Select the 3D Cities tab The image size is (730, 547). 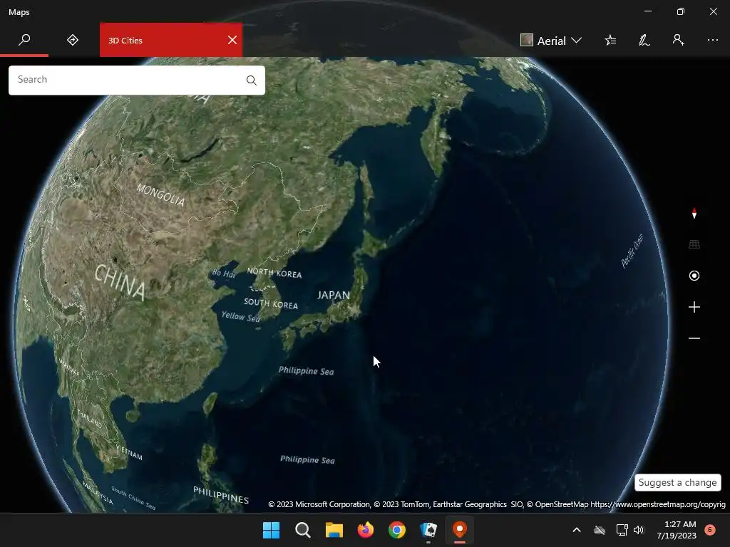(x=171, y=40)
